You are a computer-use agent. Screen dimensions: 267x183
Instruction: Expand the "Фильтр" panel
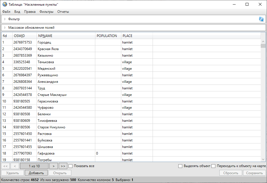pos(5,19)
